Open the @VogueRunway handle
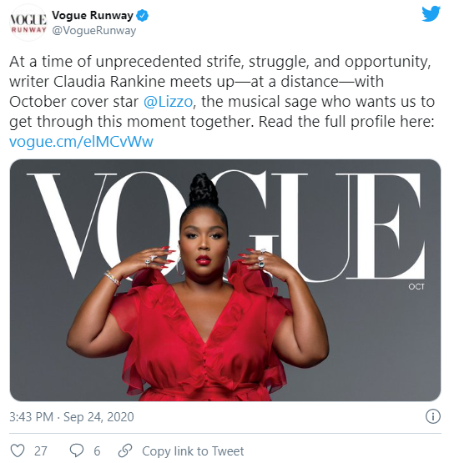The image size is (449, 463). pos(94,30)
